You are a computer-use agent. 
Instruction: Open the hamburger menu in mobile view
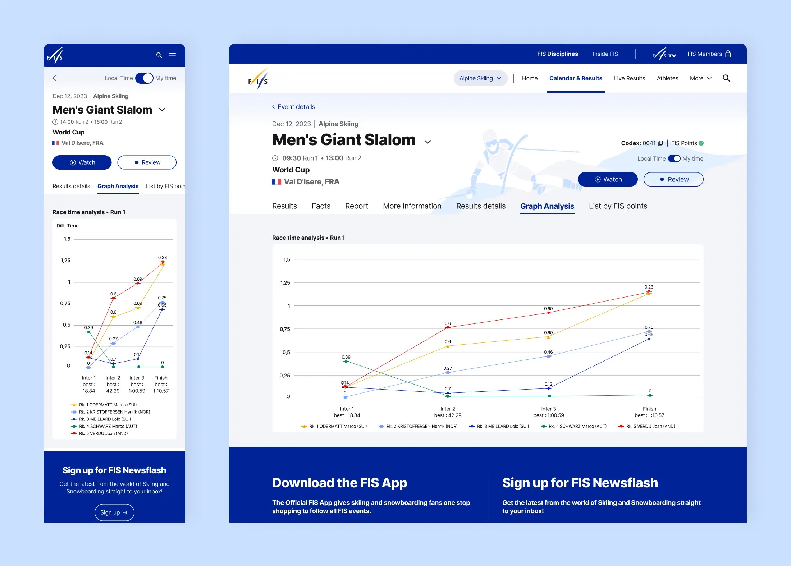[172, 55]
